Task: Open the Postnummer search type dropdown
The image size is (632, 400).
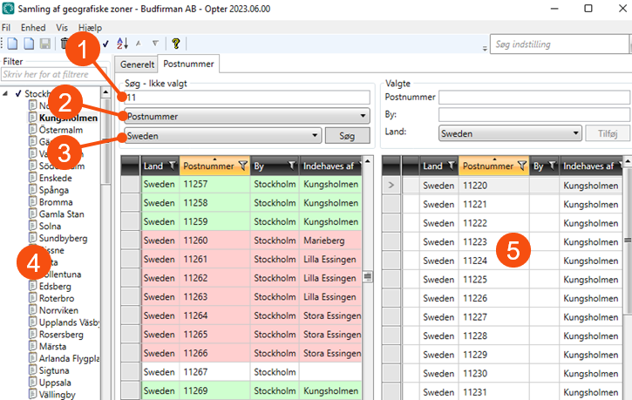Action: pyautogui.click(x=363, y=116)
